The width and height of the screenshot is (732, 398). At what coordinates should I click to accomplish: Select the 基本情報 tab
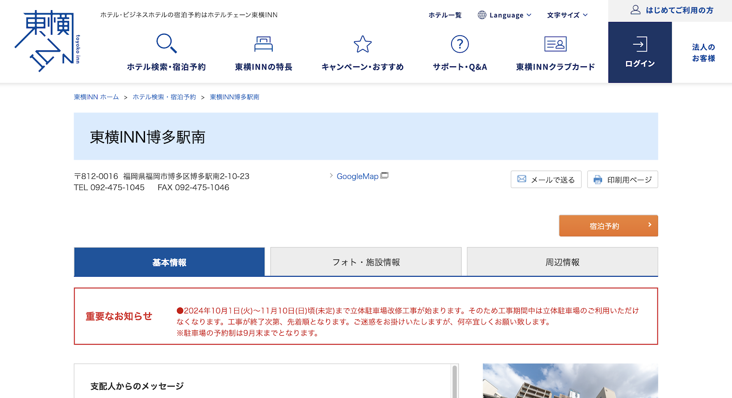(169, 262)
